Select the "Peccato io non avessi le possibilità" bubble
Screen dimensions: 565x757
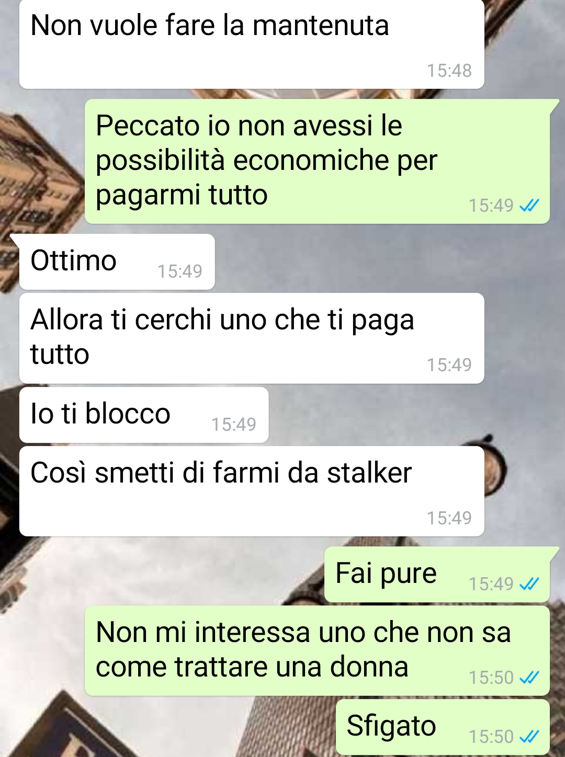tap(317, 162)
